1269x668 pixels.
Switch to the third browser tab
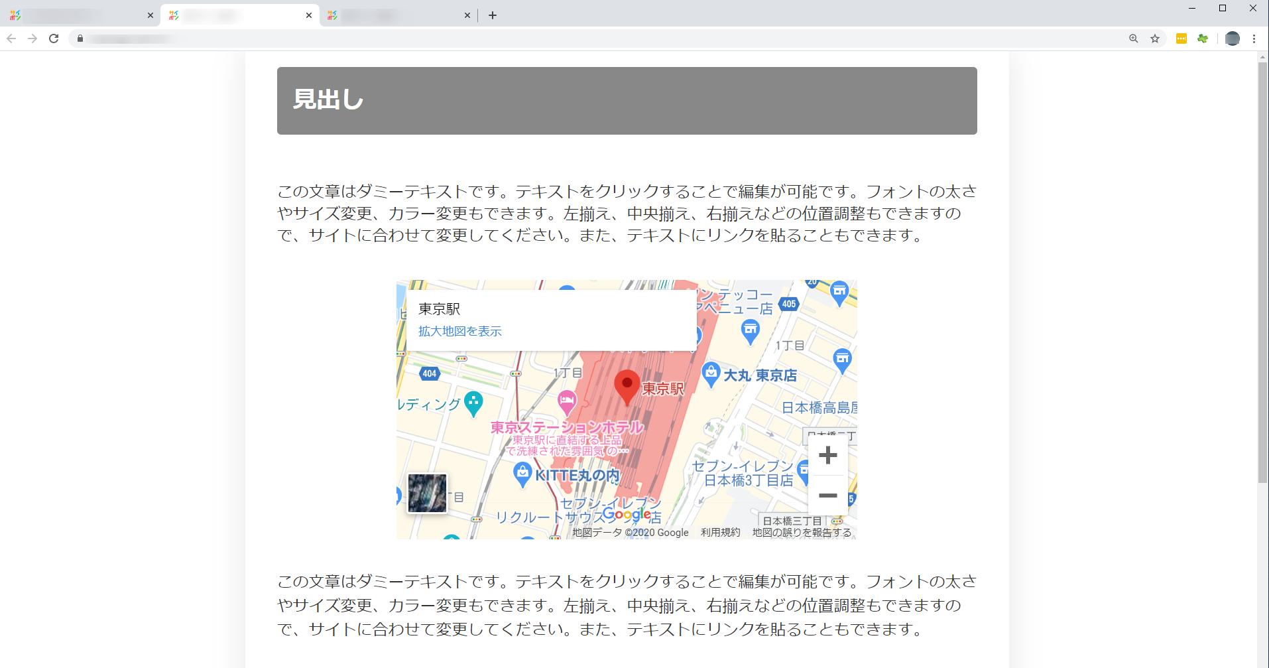point(398,15)
